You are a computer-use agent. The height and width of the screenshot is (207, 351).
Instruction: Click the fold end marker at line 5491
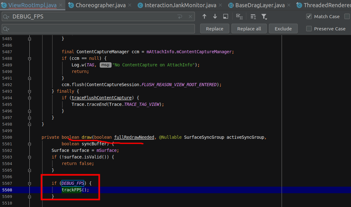pos(29,78)
